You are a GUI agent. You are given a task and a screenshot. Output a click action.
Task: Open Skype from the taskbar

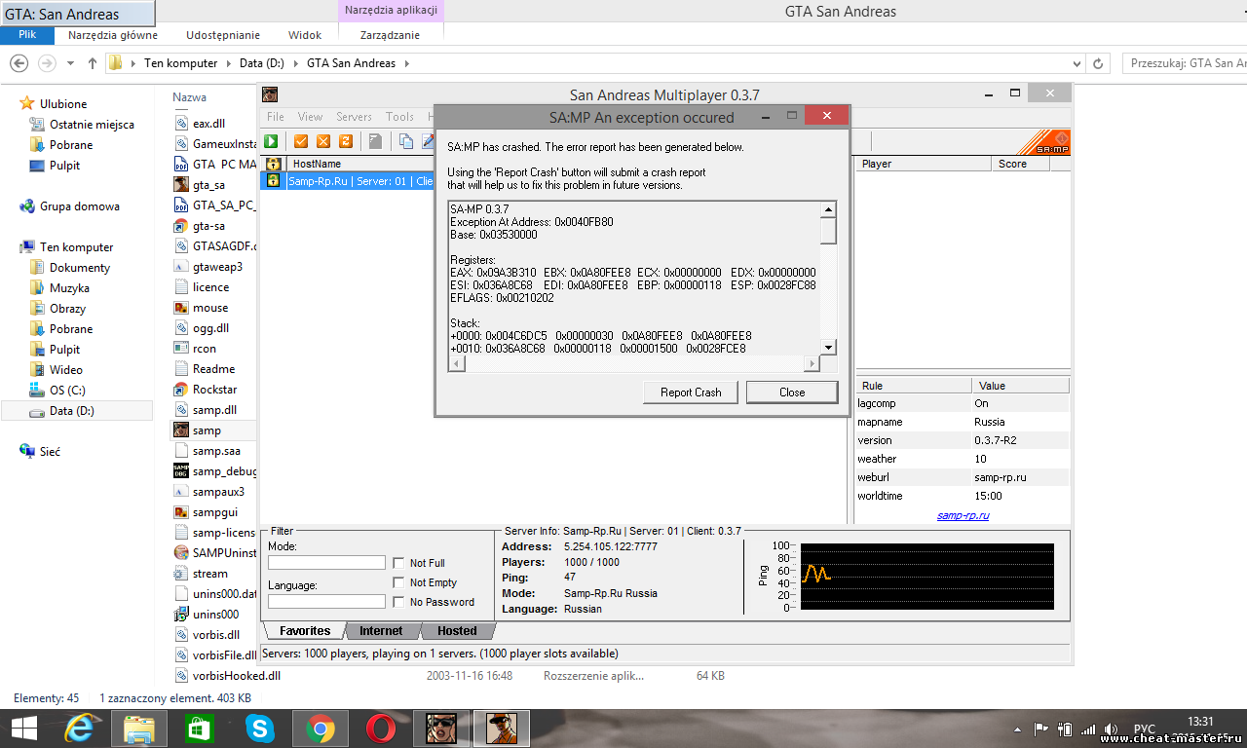pyautogui.click(x=259, y=728)
